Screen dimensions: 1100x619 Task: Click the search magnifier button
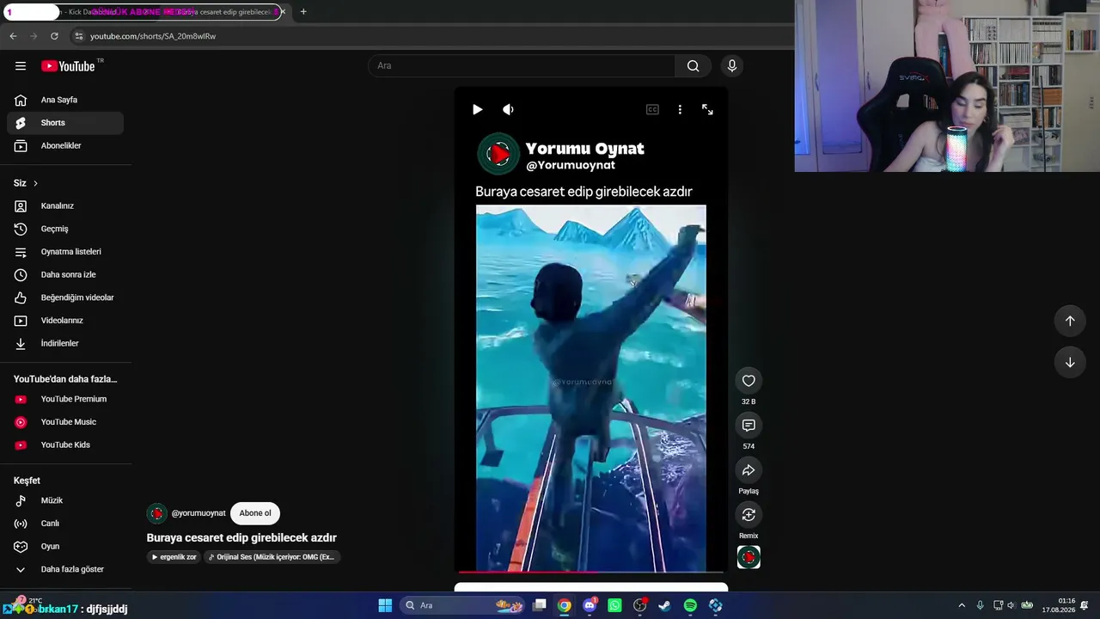point(693,66)
